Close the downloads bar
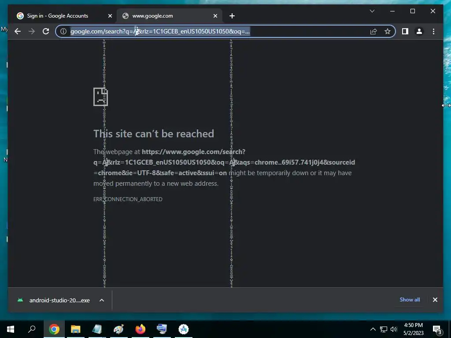451x338 pixels. (x=435, y=300)
